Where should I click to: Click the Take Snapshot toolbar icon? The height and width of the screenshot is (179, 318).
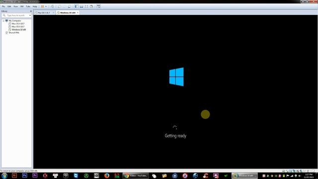(60, 6)
